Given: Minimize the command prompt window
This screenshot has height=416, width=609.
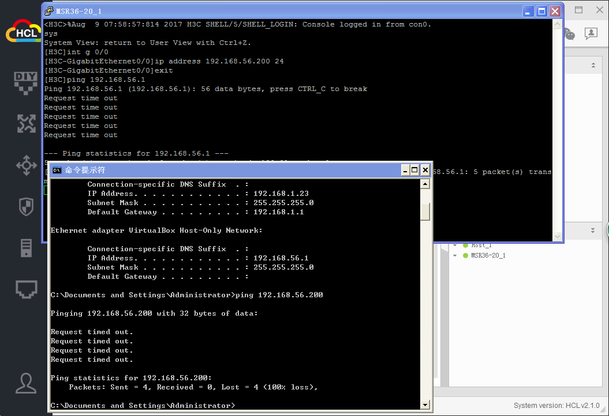Looking at the screenshot, I should [x=405, y=170].
